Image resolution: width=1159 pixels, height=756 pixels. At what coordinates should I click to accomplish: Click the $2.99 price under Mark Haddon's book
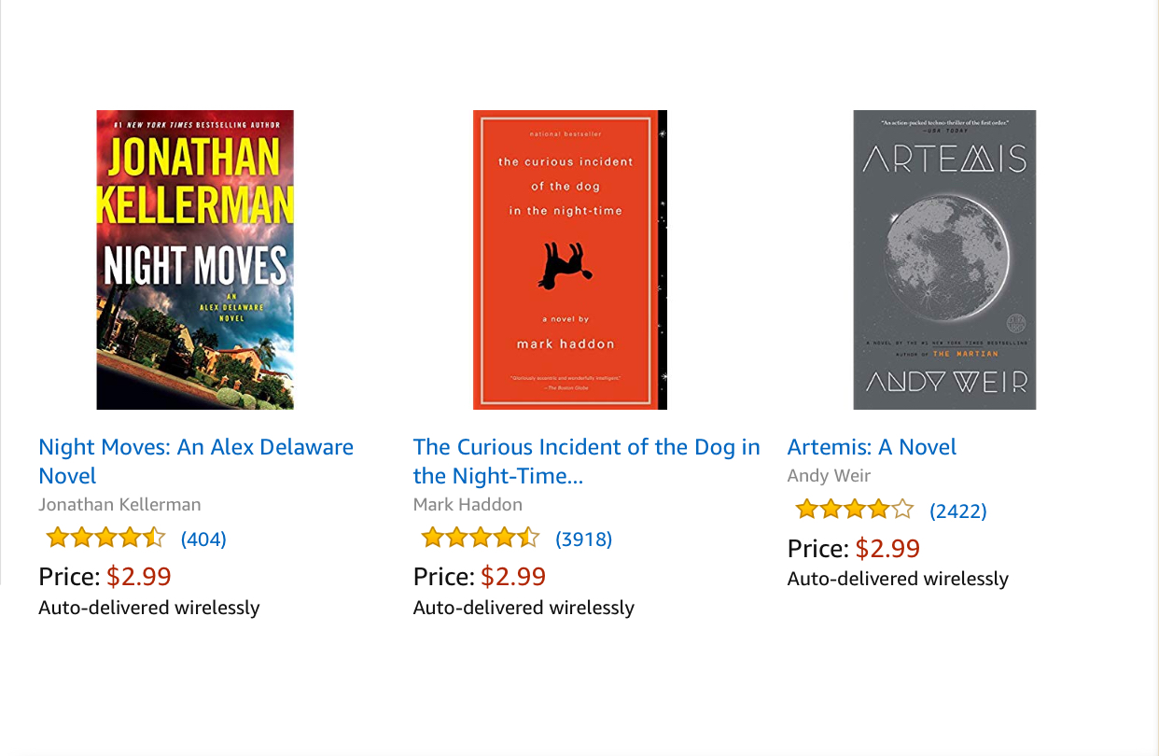tap(513, 576)
